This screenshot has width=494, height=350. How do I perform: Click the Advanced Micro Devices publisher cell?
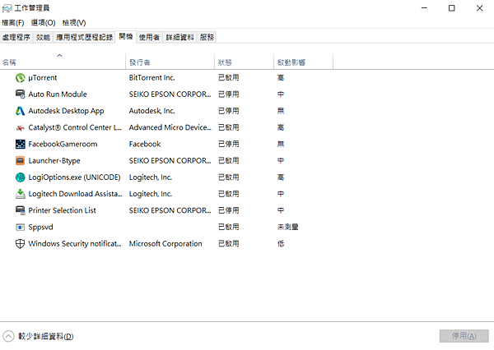tap(170, 127)
